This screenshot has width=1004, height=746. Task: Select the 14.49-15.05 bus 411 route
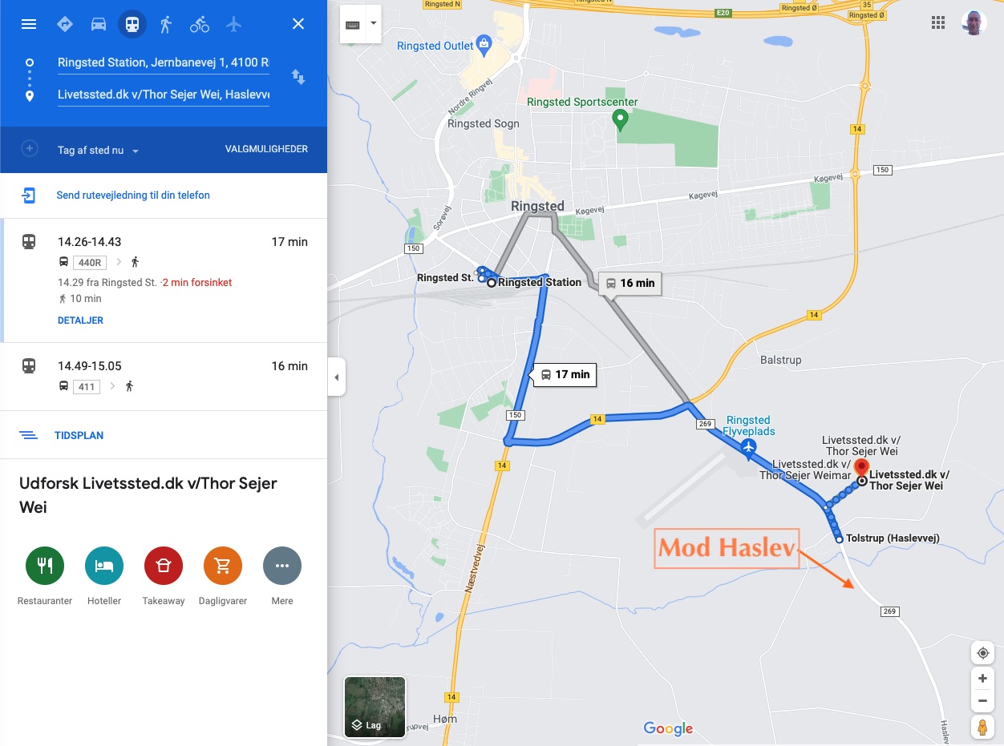164,377
